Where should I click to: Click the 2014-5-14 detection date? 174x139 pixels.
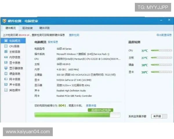pyautogui.click(x=24, y=35)
